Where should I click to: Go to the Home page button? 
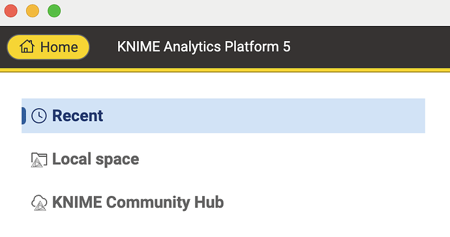48,47
